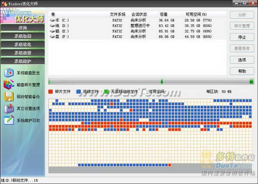Select the 驱动智能备份 label
Screen dimensions: 258x184
pos(28,97)
